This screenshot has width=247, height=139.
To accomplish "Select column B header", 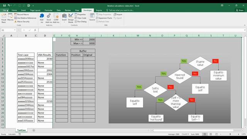I will tap(26, 36).
